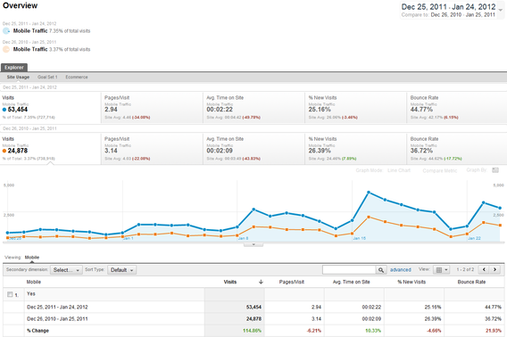Switch to the Goal Set 1 tab
Image resolution: width=507 pixels, height=337 pixels.
coord(47,78)
